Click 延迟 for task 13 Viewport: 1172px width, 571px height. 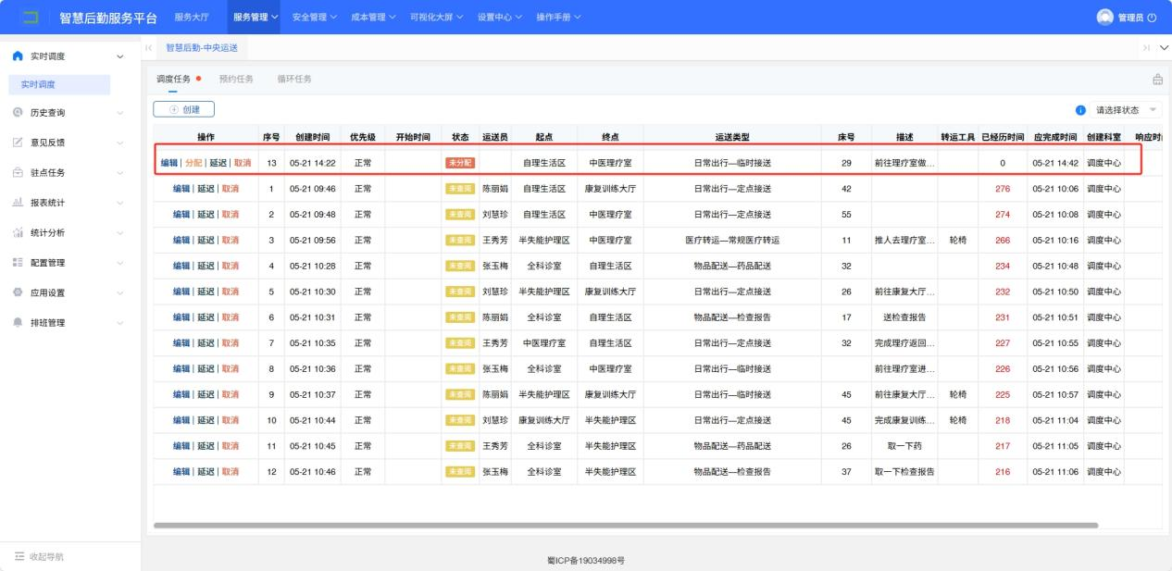tap(218, 163)
